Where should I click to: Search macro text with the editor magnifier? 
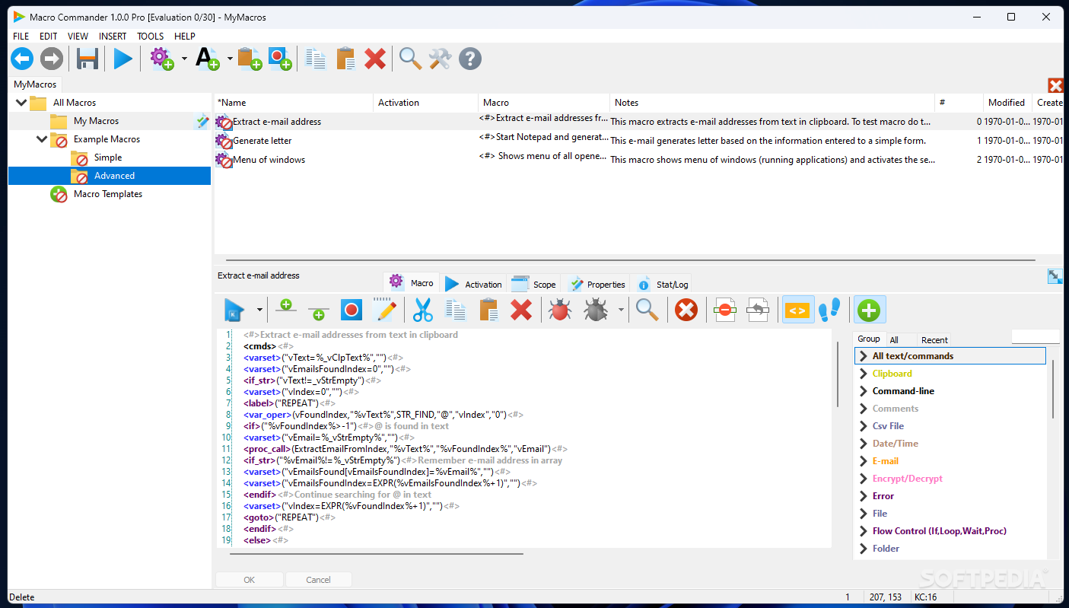(647, 310)
